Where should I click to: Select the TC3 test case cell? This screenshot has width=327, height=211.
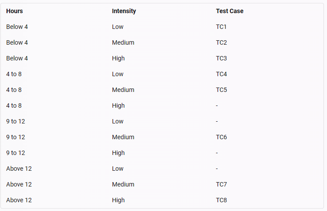(221, 58)
